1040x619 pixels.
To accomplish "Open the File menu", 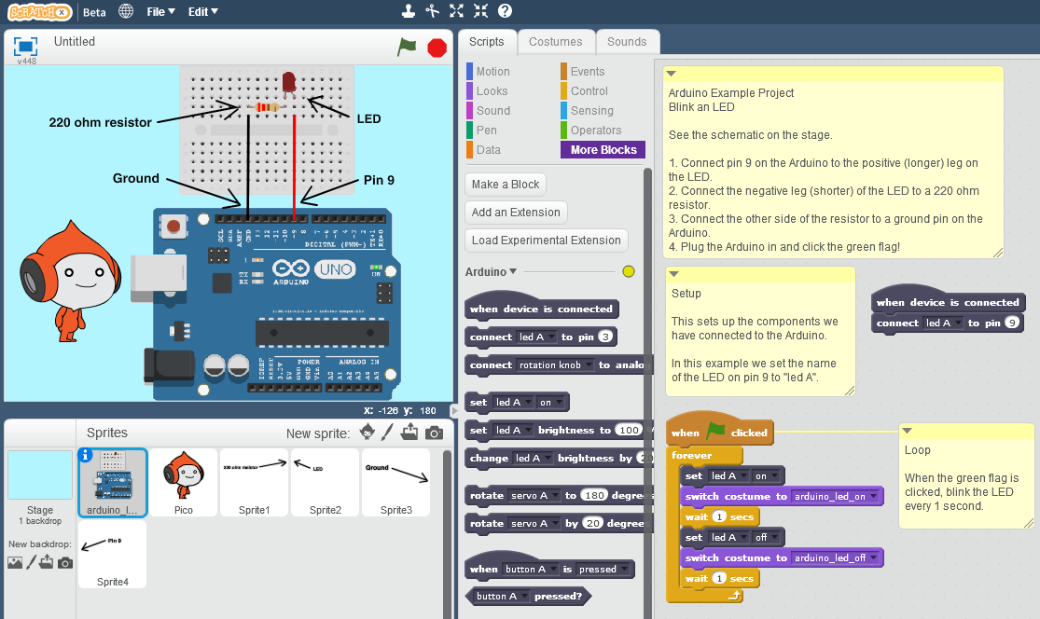I will coord(160,12).
